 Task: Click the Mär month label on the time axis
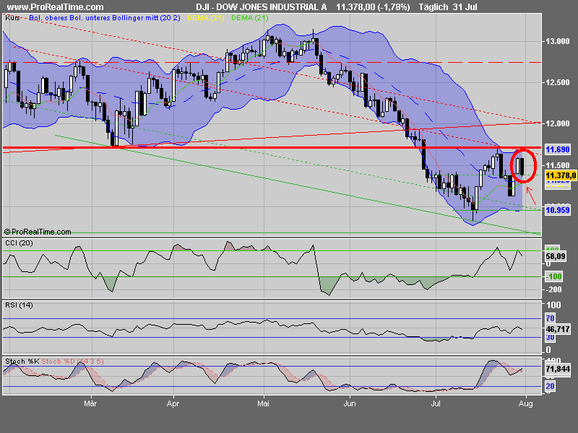90,403
